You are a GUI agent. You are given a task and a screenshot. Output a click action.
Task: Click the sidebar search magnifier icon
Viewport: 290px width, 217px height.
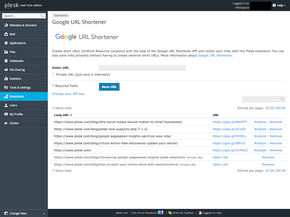42,16
